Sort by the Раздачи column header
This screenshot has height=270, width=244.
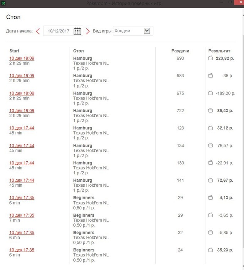click(x=180, y=51)
